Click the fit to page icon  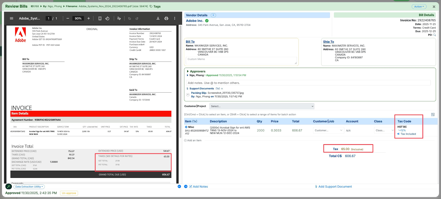tap(100, 18)
